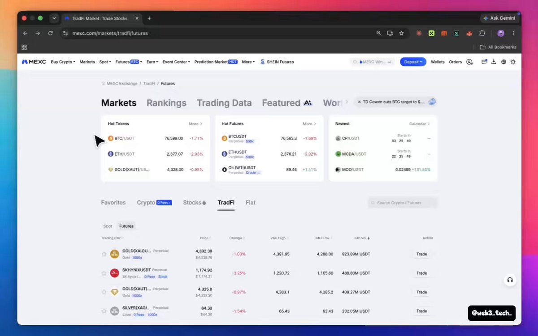This screenshot has width=538, height=336.
Task: Open Markets in the top navigation
Action: coord(87,62)
